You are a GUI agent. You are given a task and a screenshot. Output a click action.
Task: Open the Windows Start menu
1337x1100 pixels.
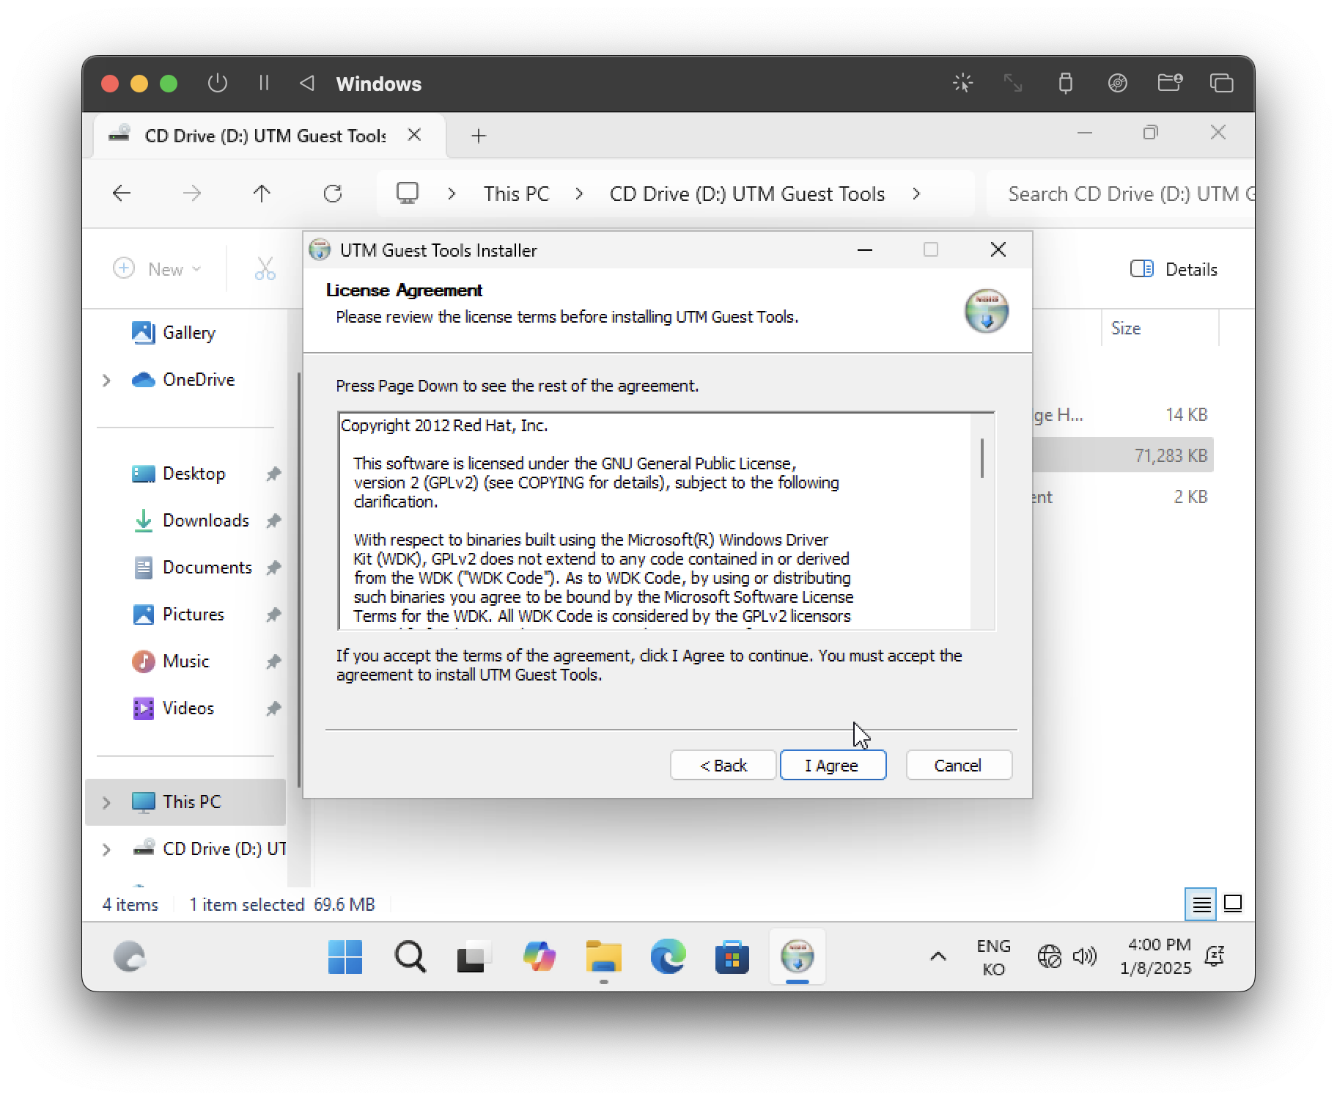(x=345, y=956)
